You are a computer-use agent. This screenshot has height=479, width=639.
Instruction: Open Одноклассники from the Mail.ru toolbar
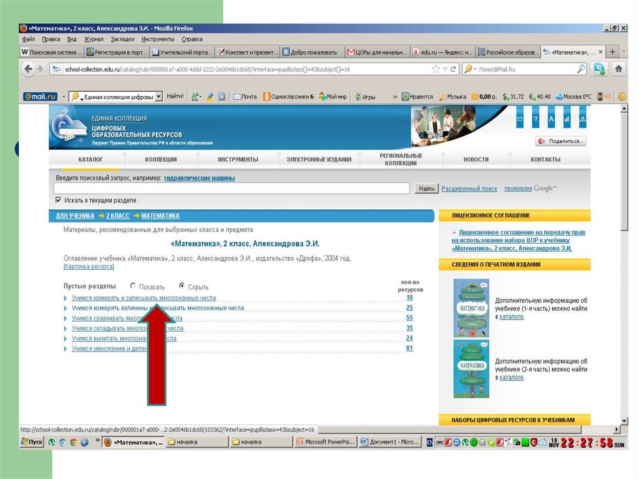(x=288, y=97)
